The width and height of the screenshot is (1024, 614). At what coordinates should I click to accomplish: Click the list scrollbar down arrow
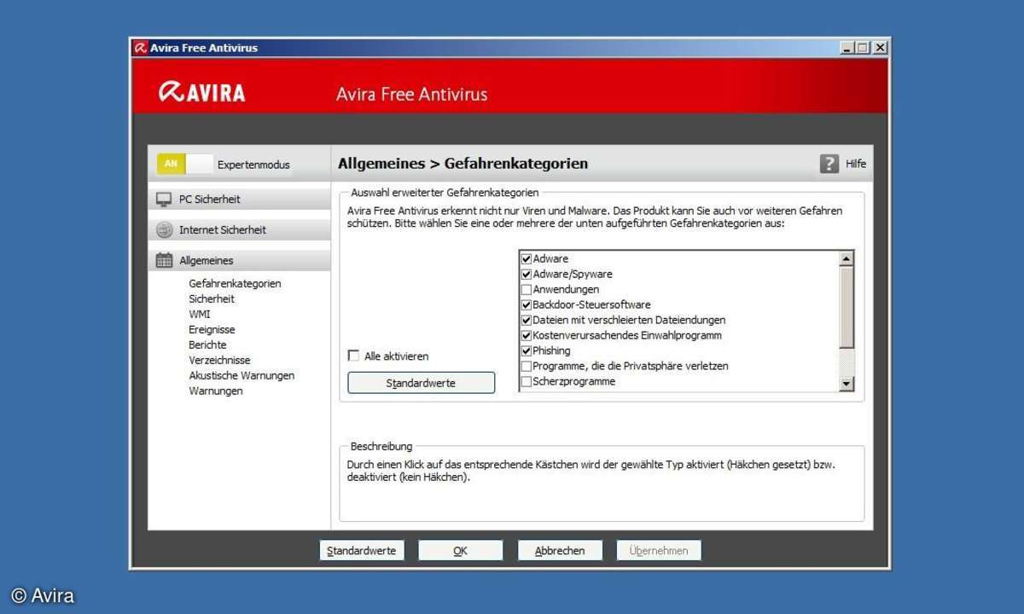(847, 384)
